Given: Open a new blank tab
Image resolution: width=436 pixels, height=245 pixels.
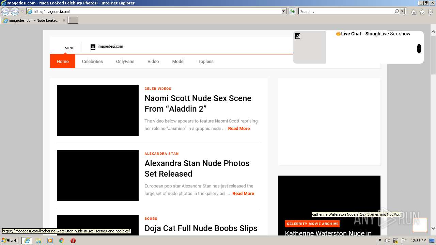Looking at the screenshot, I should coord(73,20).
